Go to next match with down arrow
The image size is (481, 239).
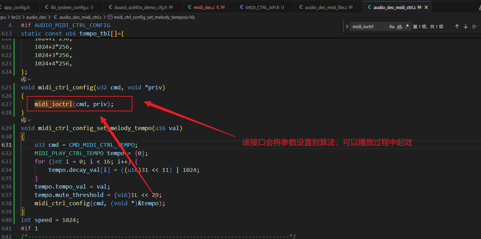pyautogui.click(x=466, y=26)
